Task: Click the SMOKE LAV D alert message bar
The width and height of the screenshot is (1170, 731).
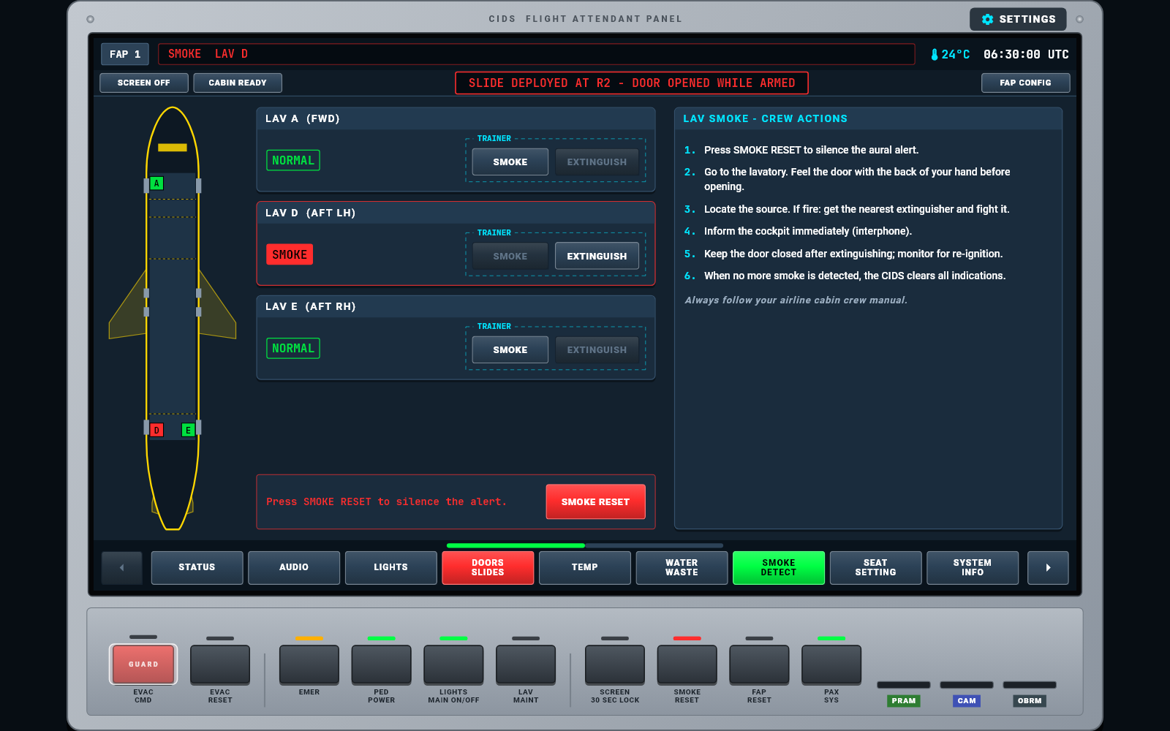Action: coord(537,54)
